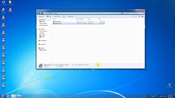Viewport: 175px width, 98px height.
Task: Click the HTC desktop shortcut
Action: click(3, 41)
